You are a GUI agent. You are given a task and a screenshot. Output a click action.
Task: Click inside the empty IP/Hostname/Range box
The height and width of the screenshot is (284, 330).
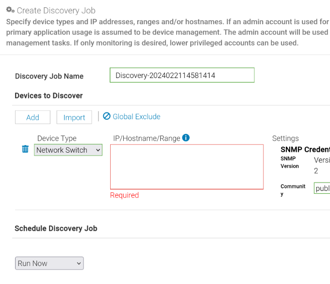click(187, 167)
